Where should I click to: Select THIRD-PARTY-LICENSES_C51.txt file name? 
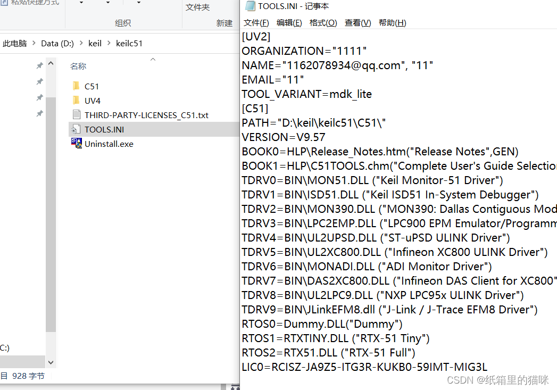[x=146, y=115]
